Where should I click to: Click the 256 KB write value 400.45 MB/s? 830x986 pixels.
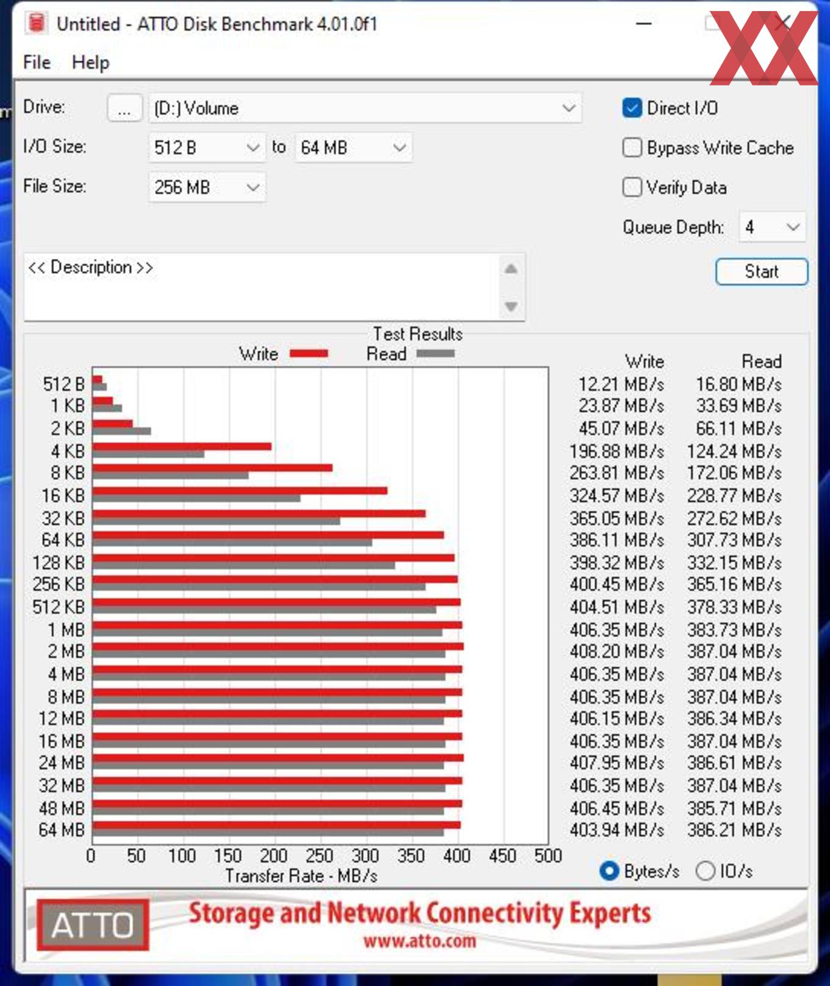[x=616, y=584]
